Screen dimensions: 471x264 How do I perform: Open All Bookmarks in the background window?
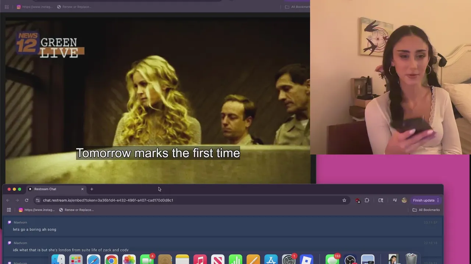point(298,7)
